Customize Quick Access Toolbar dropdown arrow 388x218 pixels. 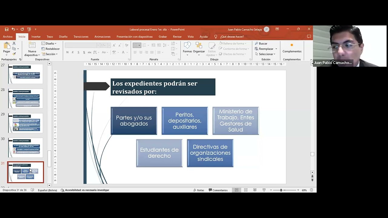(x=35, y=29)
